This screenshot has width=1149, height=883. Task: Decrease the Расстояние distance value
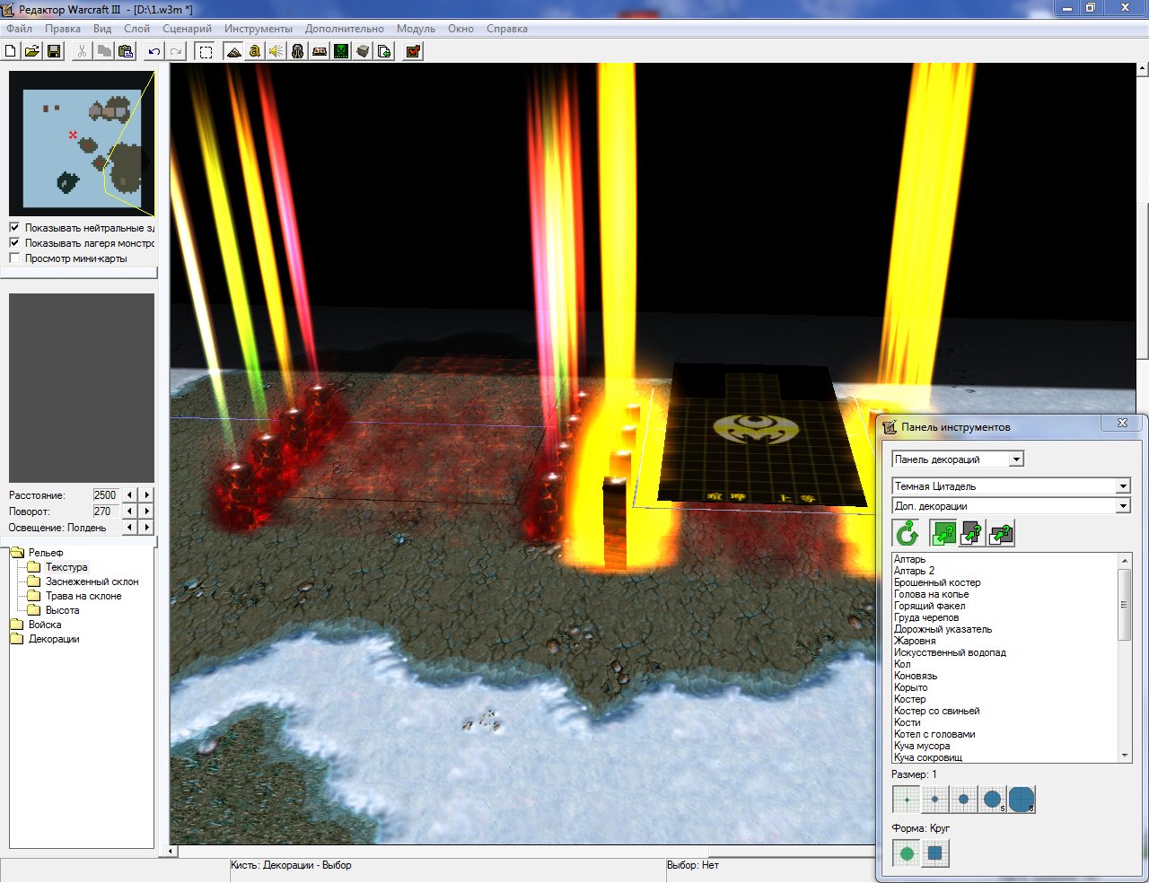click(x=130, y=495)
